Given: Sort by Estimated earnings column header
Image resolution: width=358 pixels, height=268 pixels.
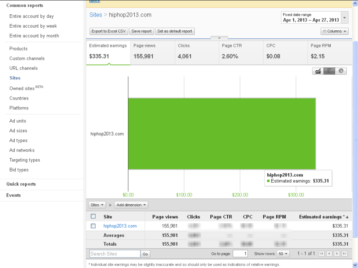Looking at the screenshot, I should pyautogui.click(x=324, y=217).
